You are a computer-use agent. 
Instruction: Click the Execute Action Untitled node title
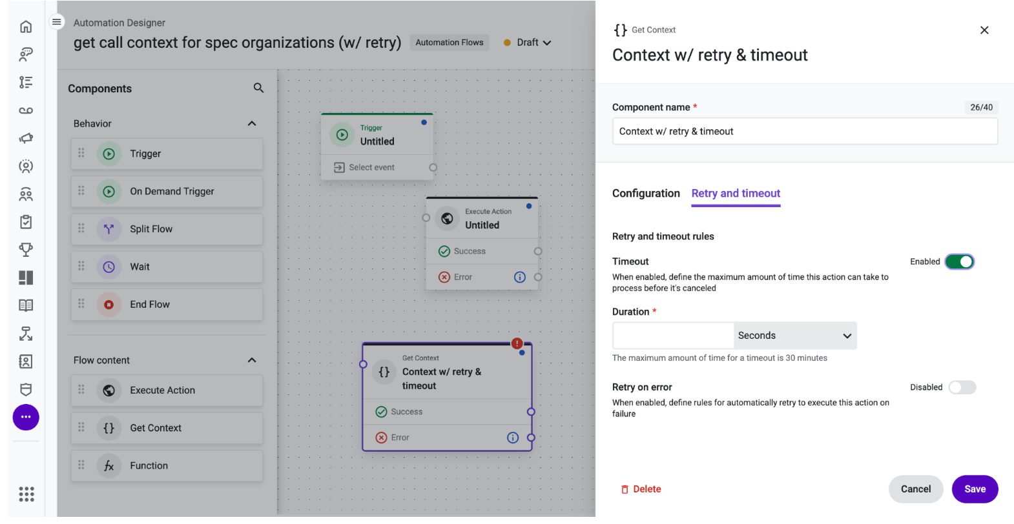pos(482,225)
